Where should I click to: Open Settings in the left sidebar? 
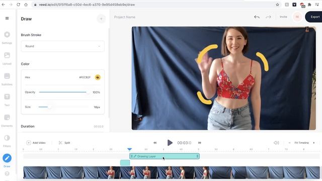point(7,38)
